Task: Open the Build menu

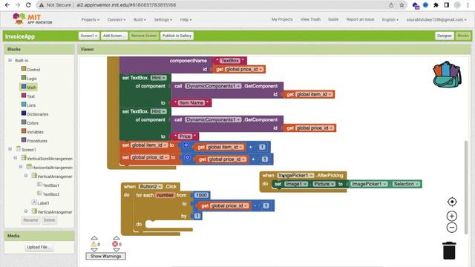Action: [x=140, y=20]
